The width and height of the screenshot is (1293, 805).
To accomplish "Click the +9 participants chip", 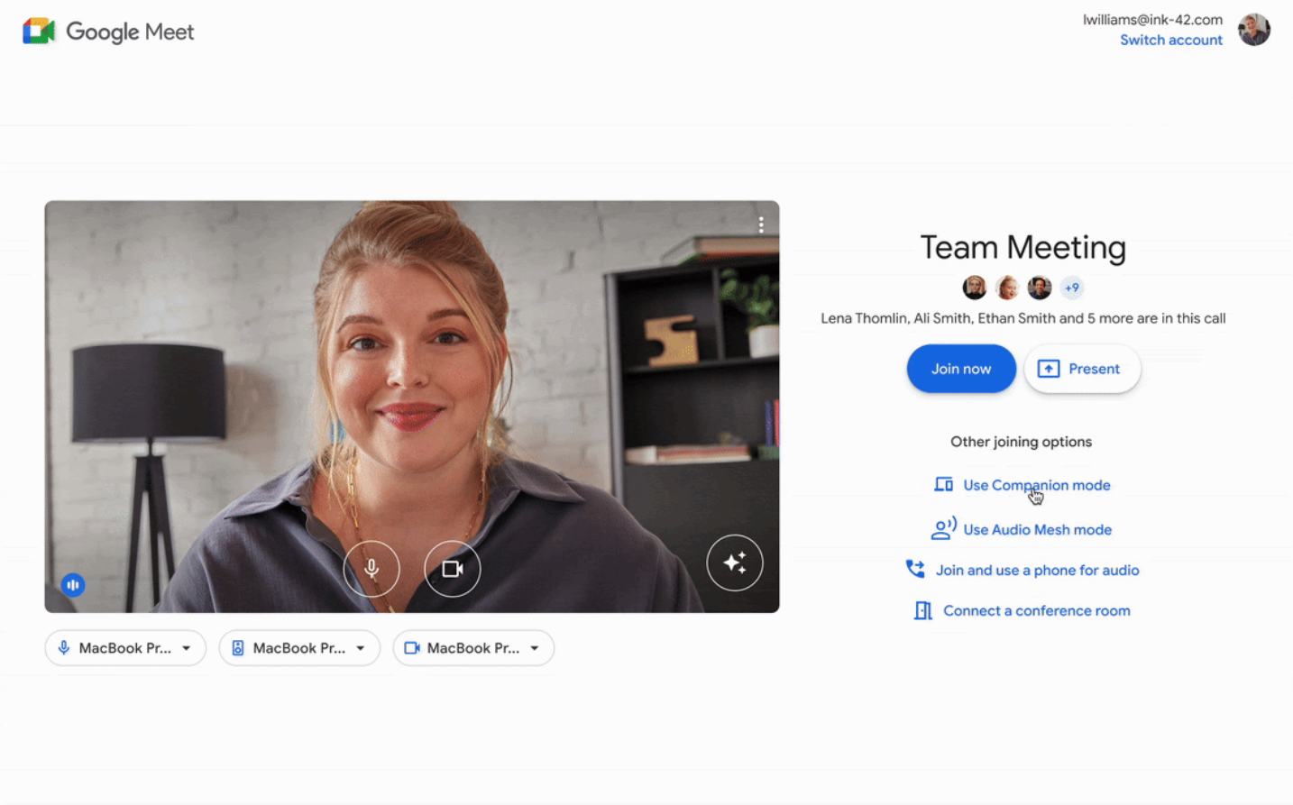I will click(x=1071, y=287).
